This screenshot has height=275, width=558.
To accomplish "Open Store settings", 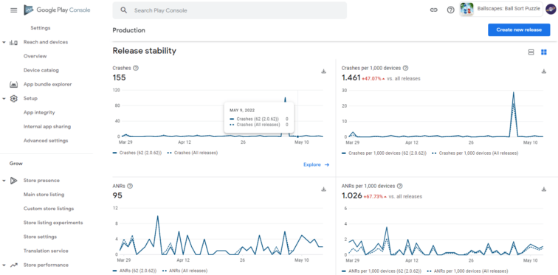I will [40, 237].
